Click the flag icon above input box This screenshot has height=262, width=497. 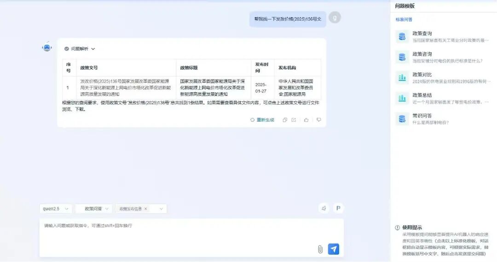pos(338,208)
